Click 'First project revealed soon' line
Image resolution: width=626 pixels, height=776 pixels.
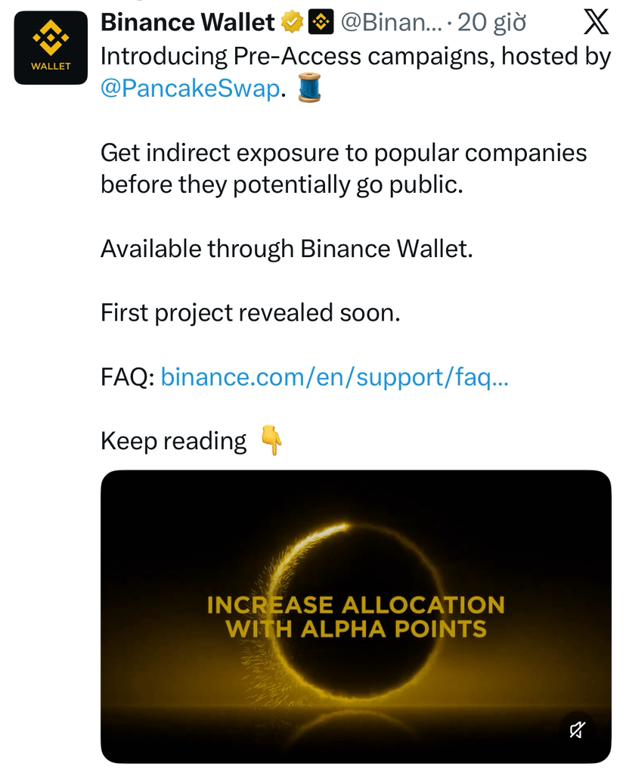click(250, 313)
